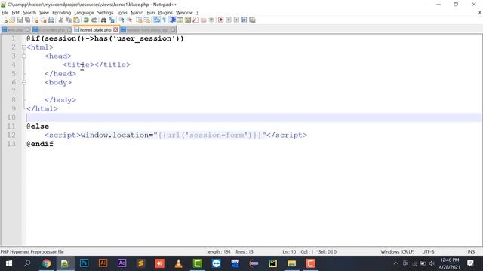The height and width of the screenshot is (271, 483).
Task: Close the session-form.blade.php tab
Action: (173, 30)
